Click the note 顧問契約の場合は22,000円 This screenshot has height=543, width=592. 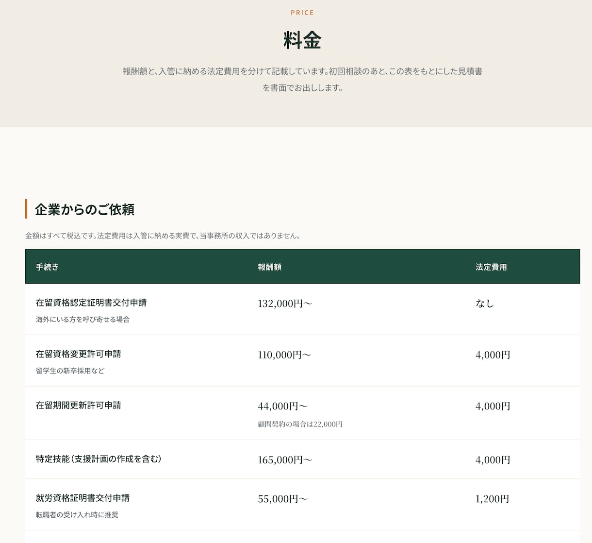[x=300, y=424]
